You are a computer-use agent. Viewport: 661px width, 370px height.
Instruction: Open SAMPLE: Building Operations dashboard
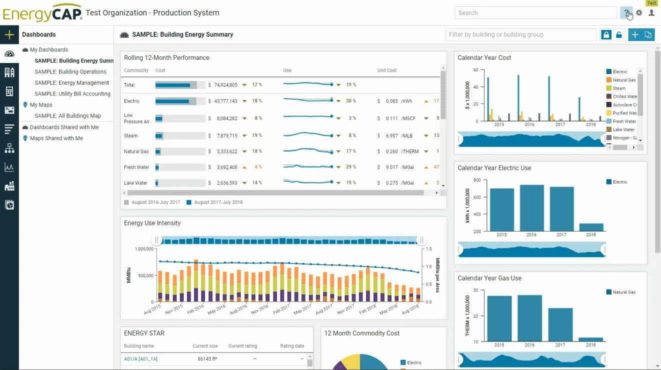point(70,71)
